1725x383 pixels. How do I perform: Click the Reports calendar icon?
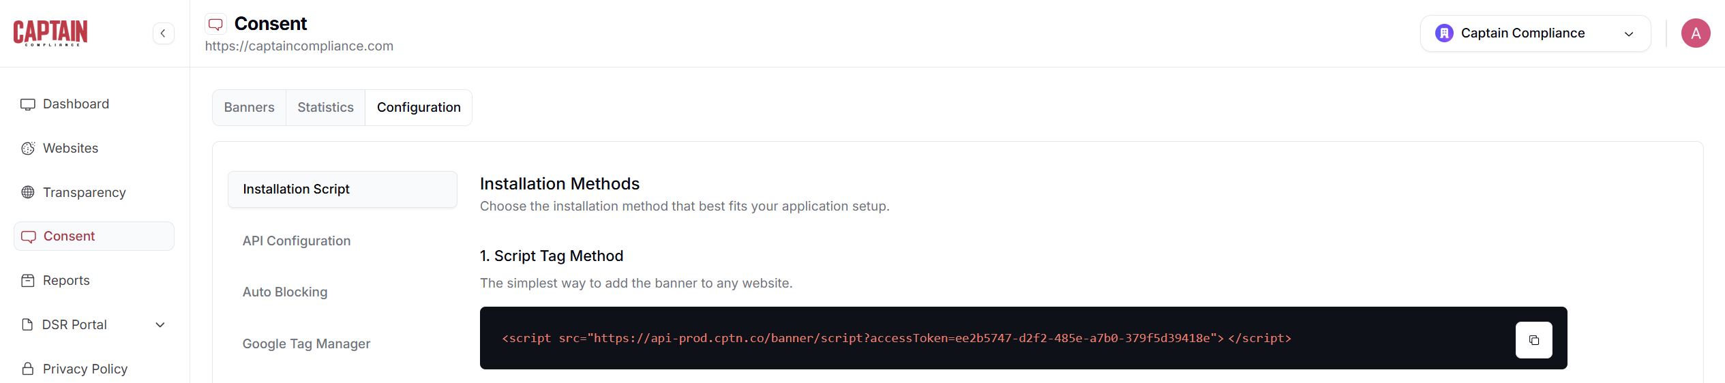pos(28,281)
